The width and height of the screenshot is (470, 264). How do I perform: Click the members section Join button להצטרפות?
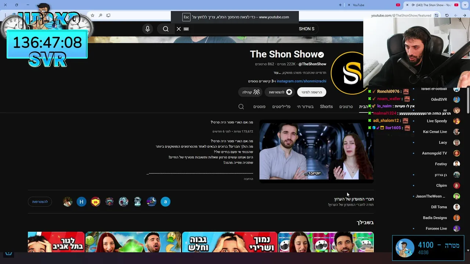click(x=40, y=202)
